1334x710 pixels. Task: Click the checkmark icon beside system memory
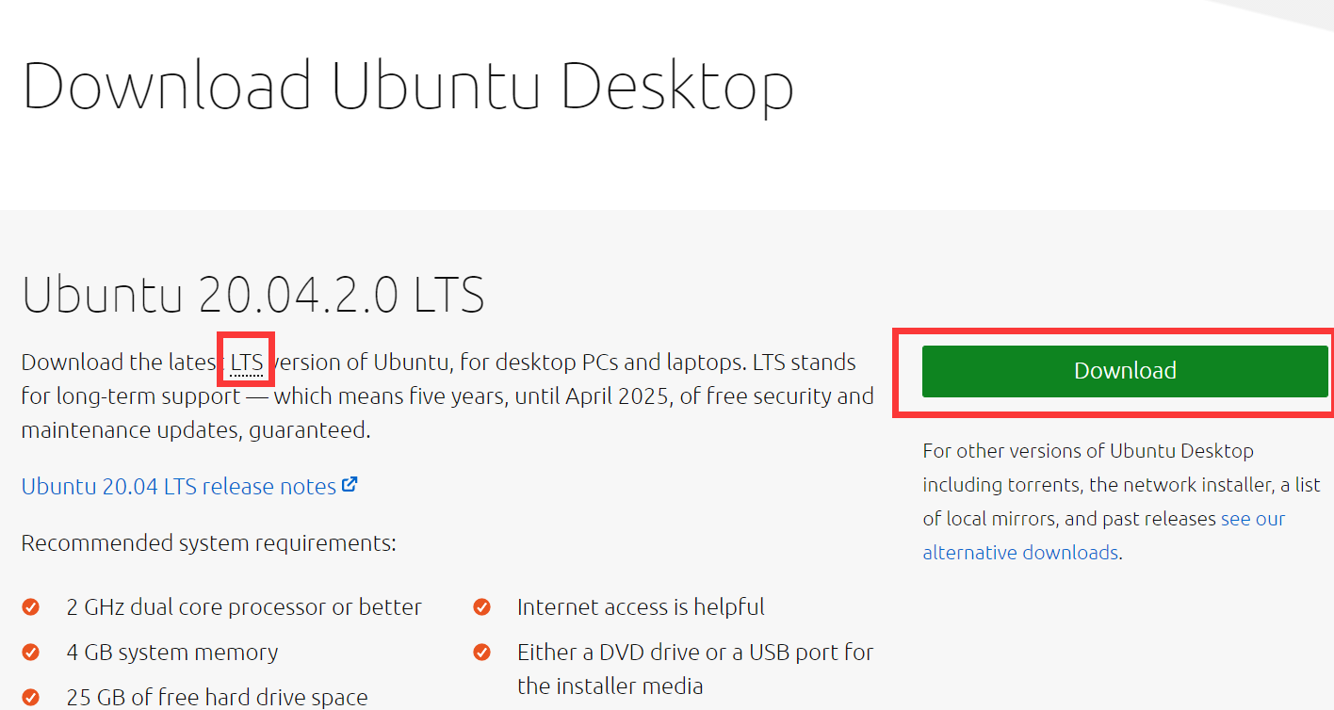[x=30, y=652]
